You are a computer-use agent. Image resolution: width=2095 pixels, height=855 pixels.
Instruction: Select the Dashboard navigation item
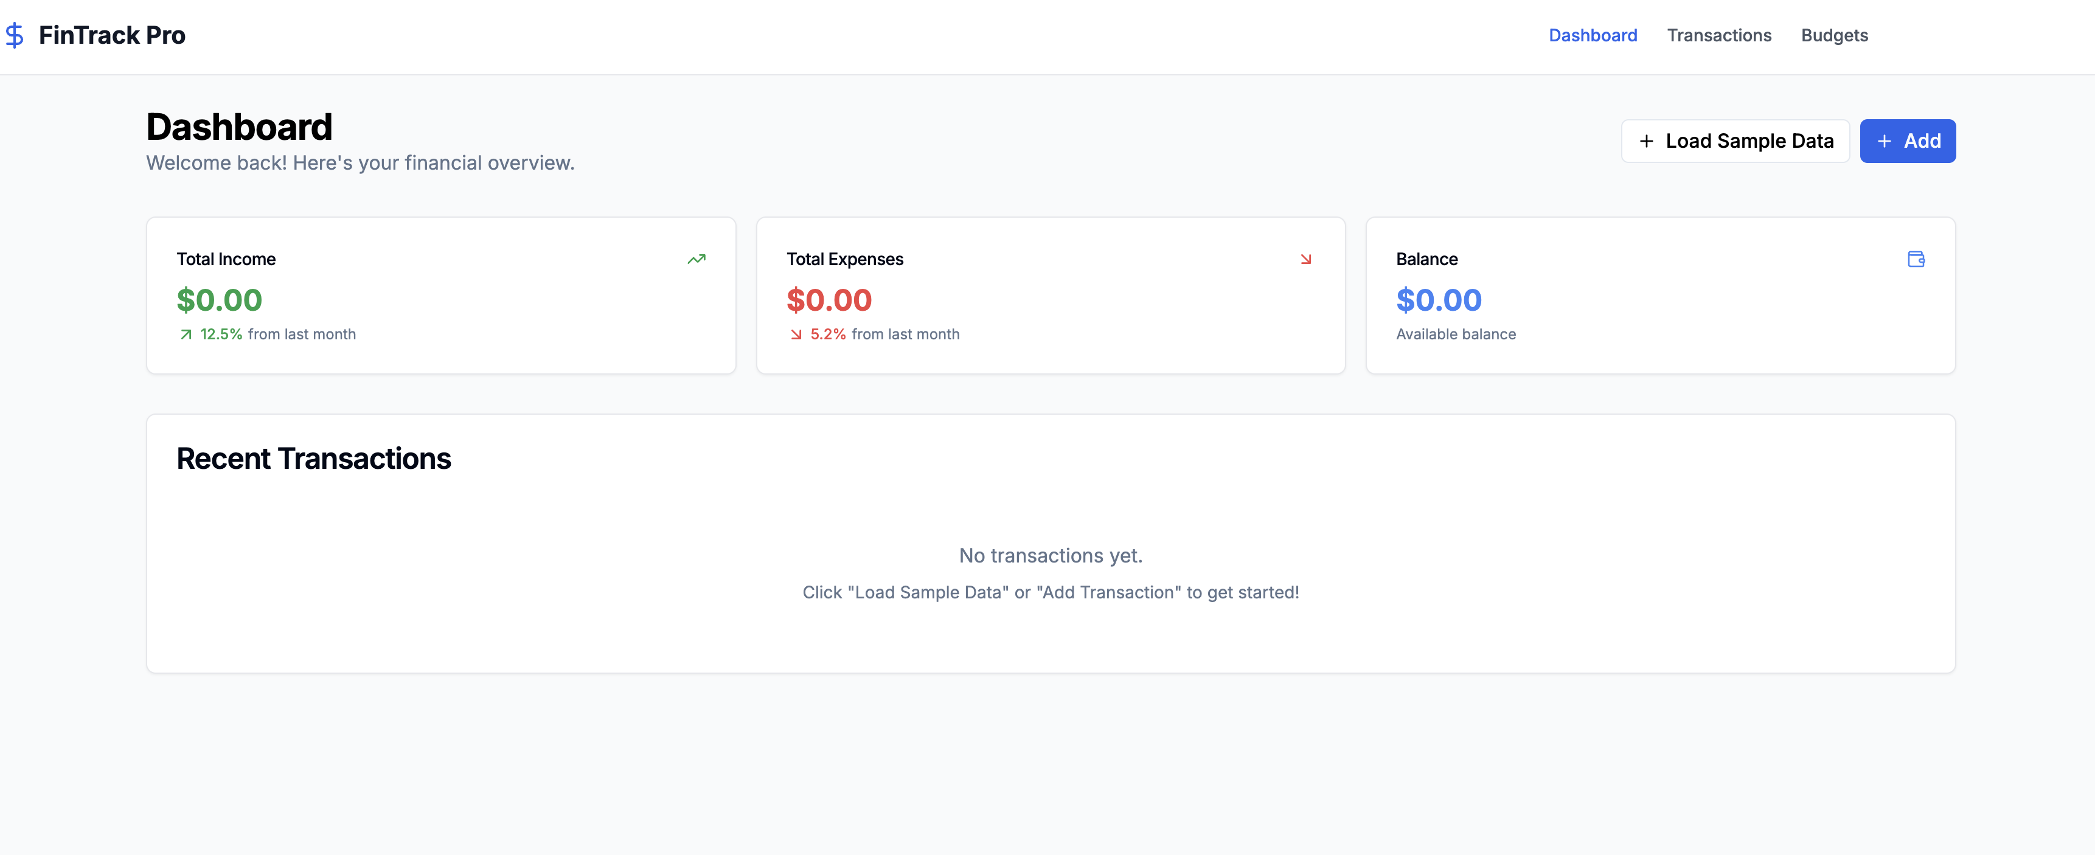tap(1593, 35)
